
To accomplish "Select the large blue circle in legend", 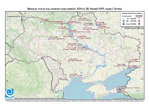I will point(124,21).
